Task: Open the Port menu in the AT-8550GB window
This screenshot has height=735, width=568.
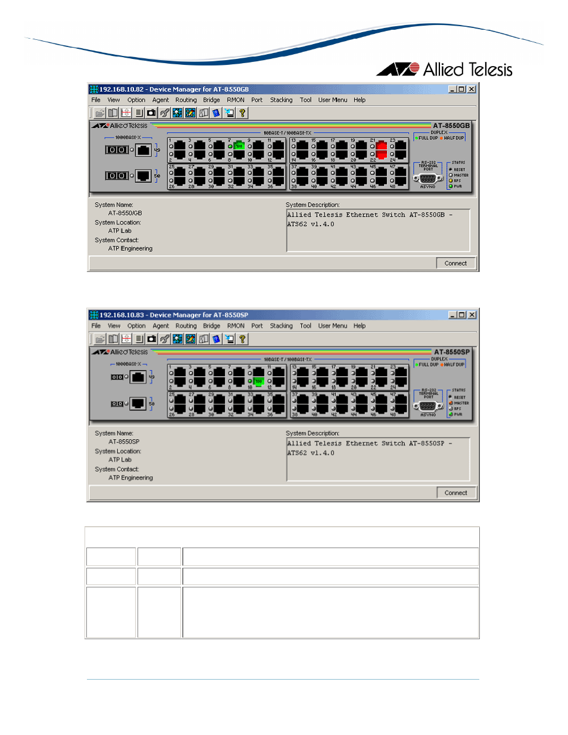Action: 257,100
